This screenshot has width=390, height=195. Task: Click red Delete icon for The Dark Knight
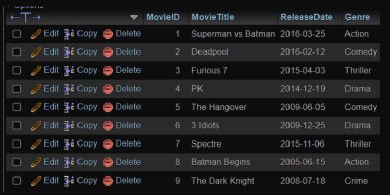pyautogui.click(x=108, y=181)
